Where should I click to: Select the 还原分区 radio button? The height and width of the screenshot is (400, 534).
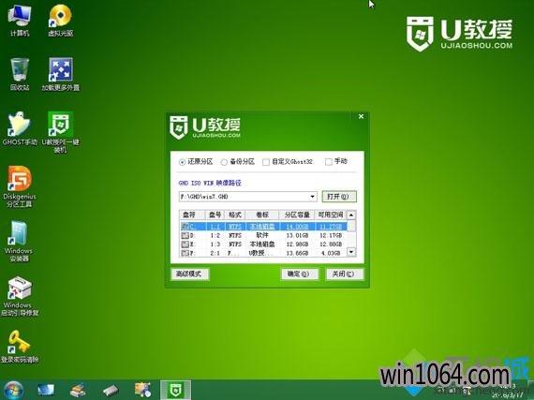pos(182,162)
